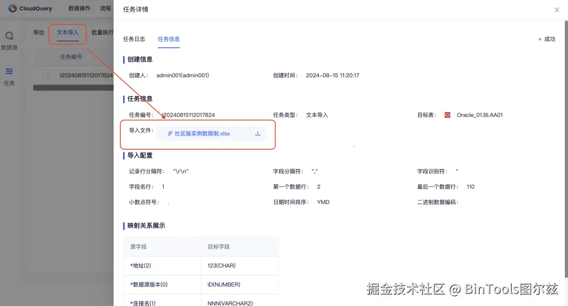The height and width of the screenshot is (306, 568).
Task: Switch to the 任务日志 tab
Action: click(134, 39)
